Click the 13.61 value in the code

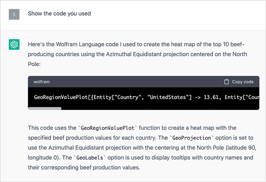(x=211, y=97)
